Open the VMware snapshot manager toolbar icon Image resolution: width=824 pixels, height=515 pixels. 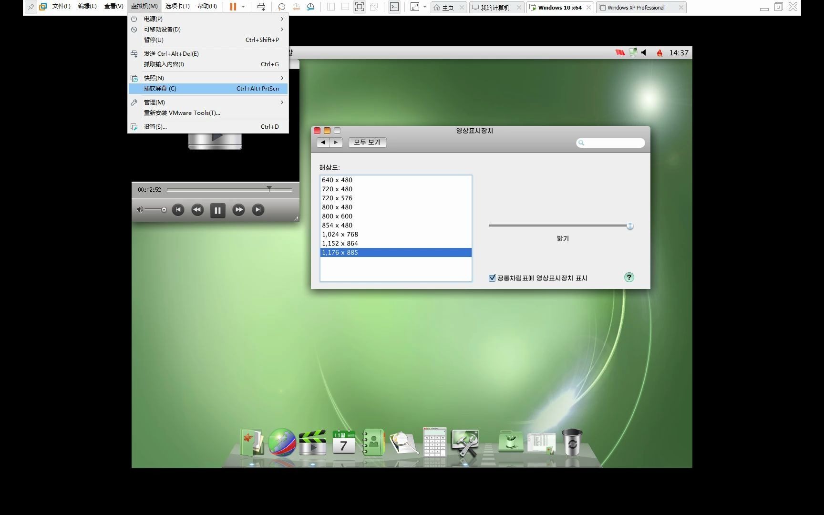pos(310,7)
